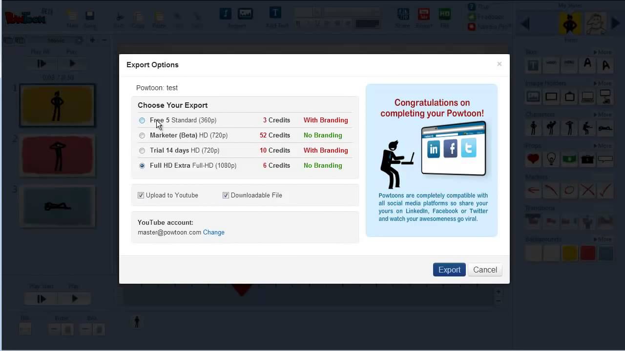This screenshot has height=351, width=625.
Task: Click the Import music note icon
Action: [x=226, y=14]
